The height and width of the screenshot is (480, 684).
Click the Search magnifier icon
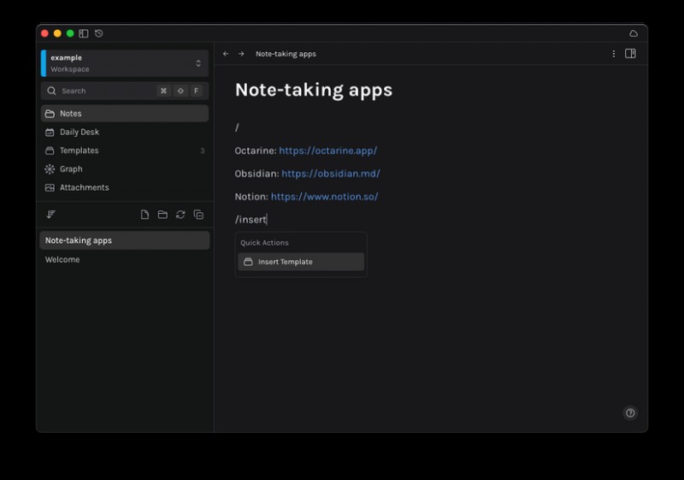point(51,91)
